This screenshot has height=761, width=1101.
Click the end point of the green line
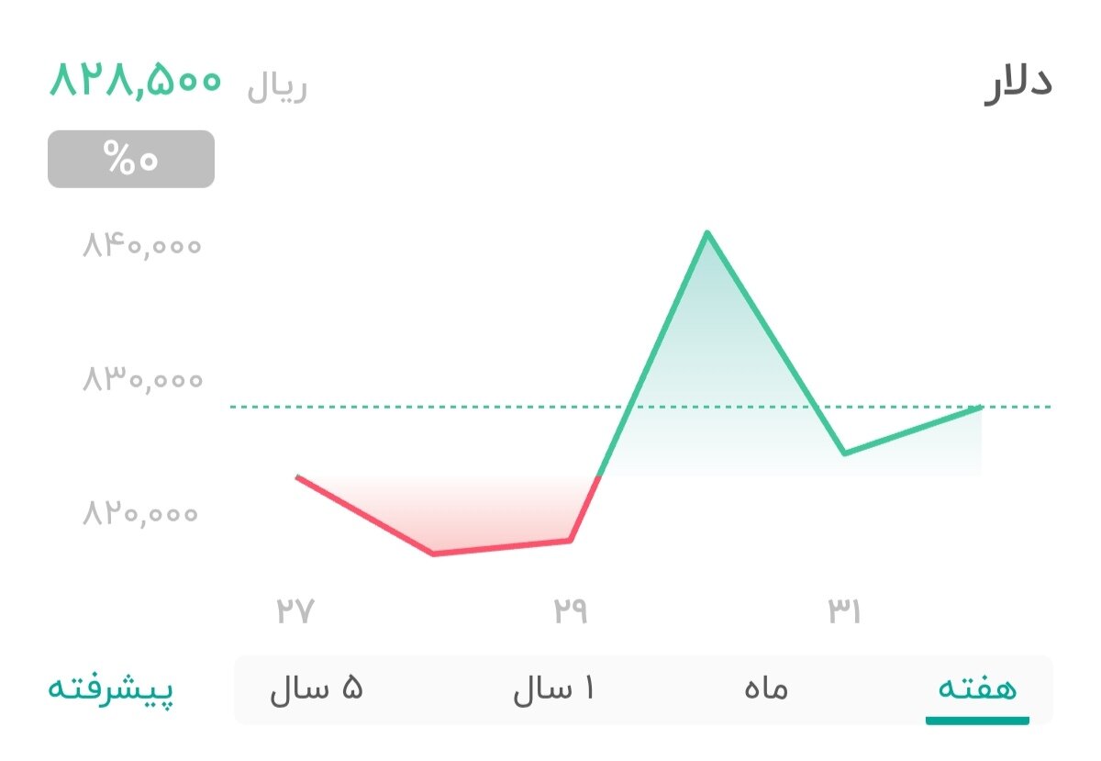tap(980, 405)
